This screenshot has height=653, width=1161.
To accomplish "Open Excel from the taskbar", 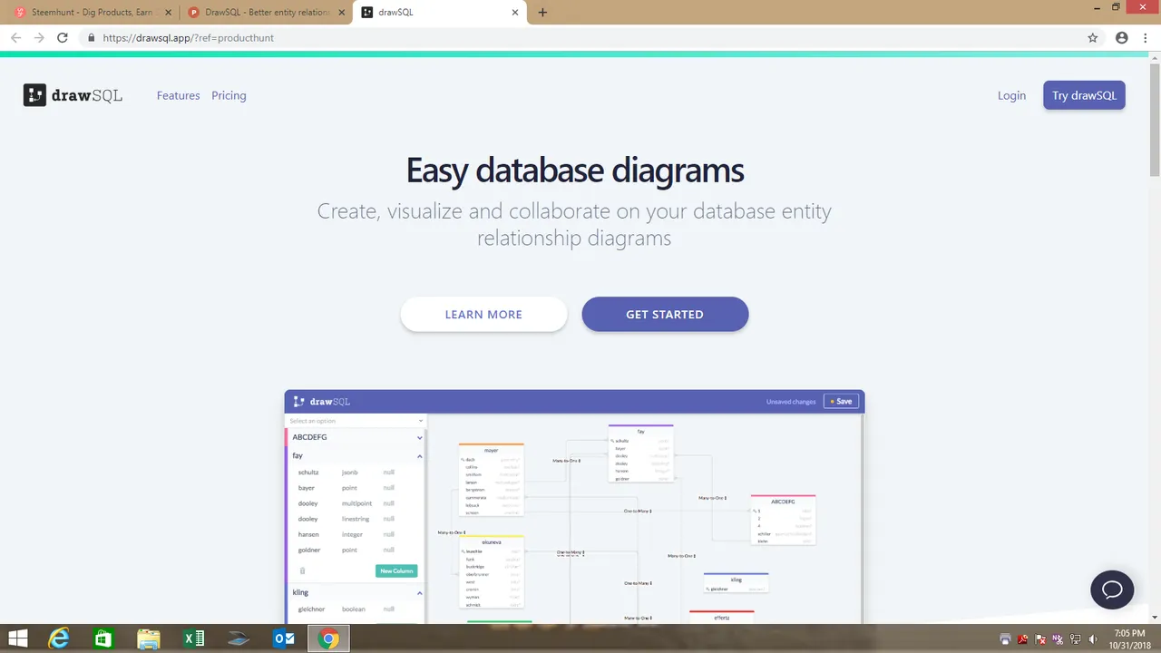I will pos(193,638).
